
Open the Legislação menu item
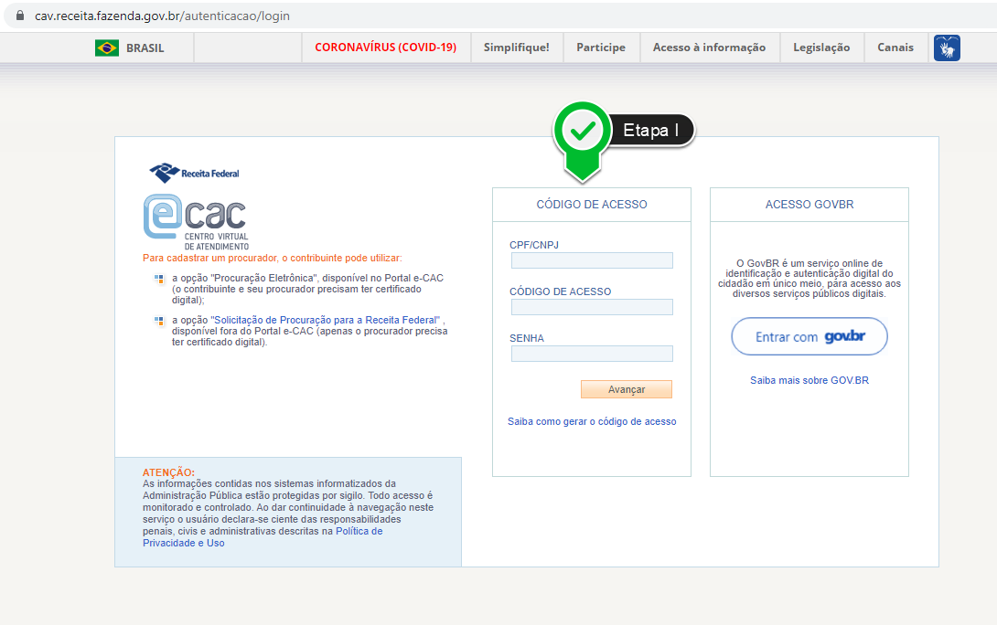[821, 48]
